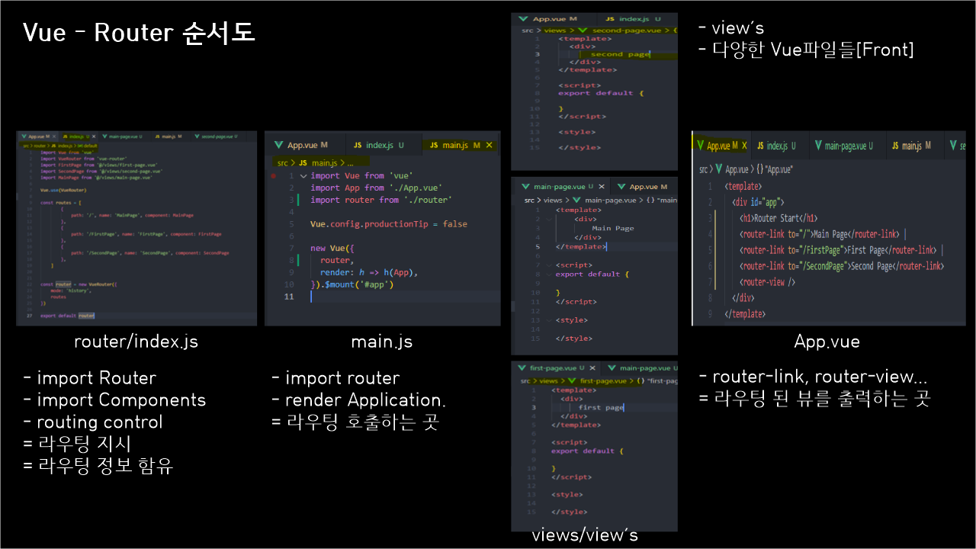Click 'src' breadcrumb in main.js editor
The width and height of the screenshot is (976, 549).
tap(282, 162)
